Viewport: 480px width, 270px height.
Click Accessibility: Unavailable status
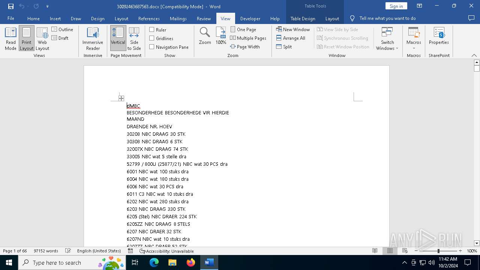[x=166, y=251]
